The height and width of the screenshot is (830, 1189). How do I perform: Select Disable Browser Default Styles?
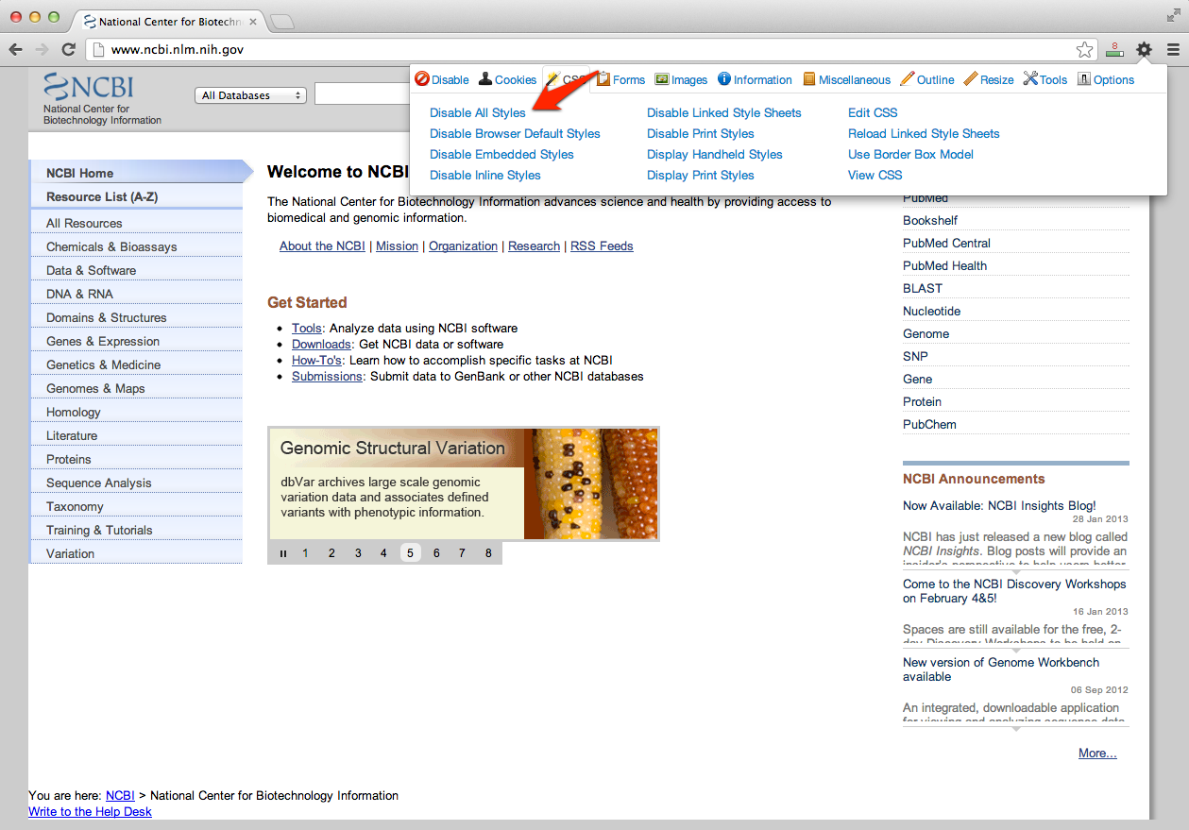[x=515, y=133]
